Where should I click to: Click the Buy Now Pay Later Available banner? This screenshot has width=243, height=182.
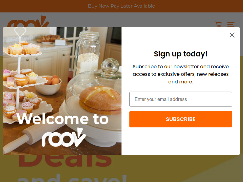point(122,6)
